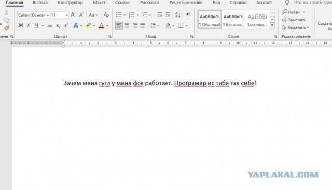Switch to Конструктор tab
The height and width of the screenshot is (190, 332).
(70, 3)
